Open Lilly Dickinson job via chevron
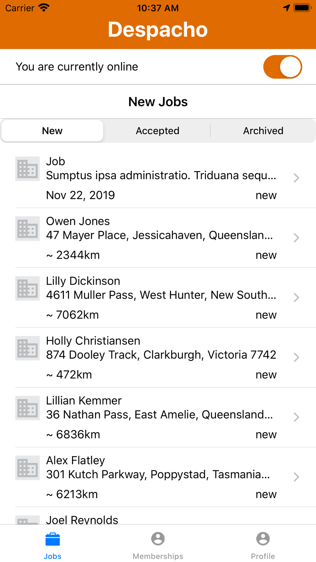316x562 pixels. pyautogui.click(x=296, y=297)
